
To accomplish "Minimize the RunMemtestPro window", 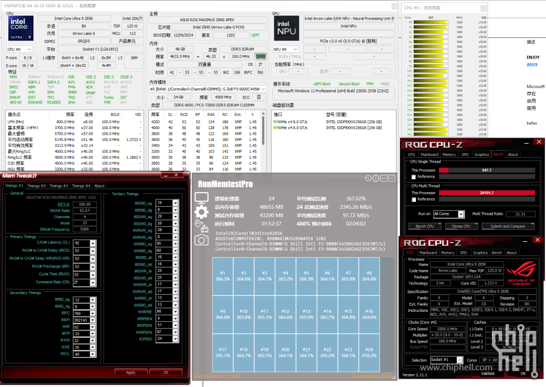I will [384, 178].
